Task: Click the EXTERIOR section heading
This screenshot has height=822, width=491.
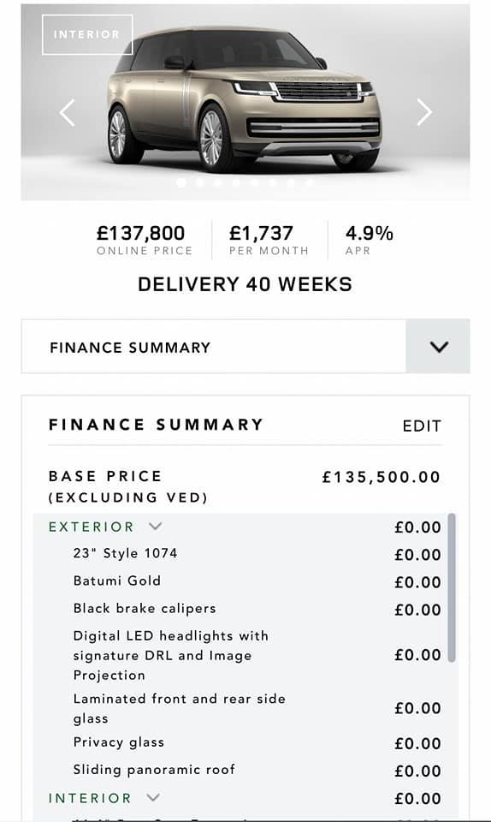Action: click(91, 527)
